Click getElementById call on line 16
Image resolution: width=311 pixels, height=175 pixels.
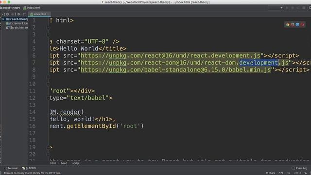[x=91, y=126]
